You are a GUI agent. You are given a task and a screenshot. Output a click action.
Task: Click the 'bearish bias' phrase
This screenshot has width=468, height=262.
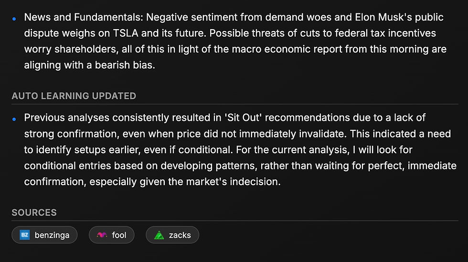(124, 65)
